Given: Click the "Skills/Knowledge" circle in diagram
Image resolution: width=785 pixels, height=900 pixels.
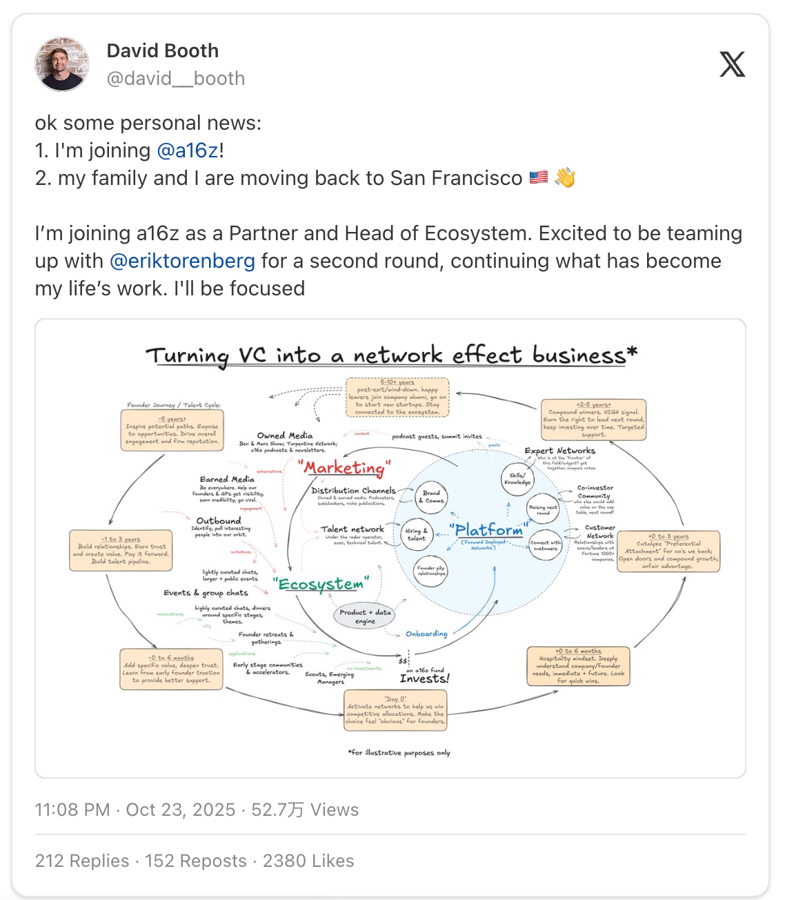Looking at the screenshot, I should tap(517, 478).
